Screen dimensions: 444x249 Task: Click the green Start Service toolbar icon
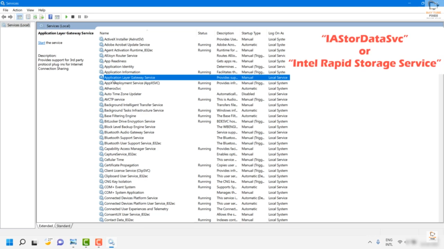66,17
